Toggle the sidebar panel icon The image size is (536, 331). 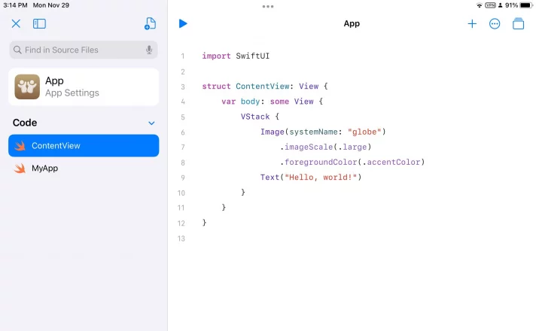[39, 23]
